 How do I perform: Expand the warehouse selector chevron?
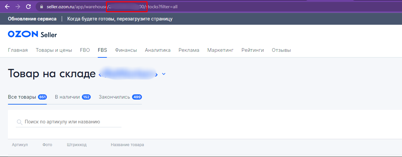[164, 74]
